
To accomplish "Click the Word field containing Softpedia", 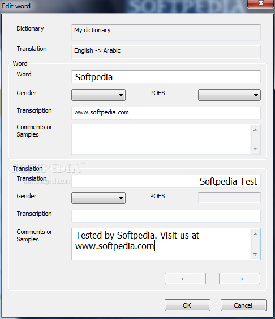I will [166, 77].
